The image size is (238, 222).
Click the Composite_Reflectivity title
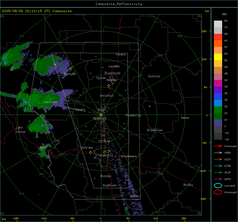coord(119,4)
